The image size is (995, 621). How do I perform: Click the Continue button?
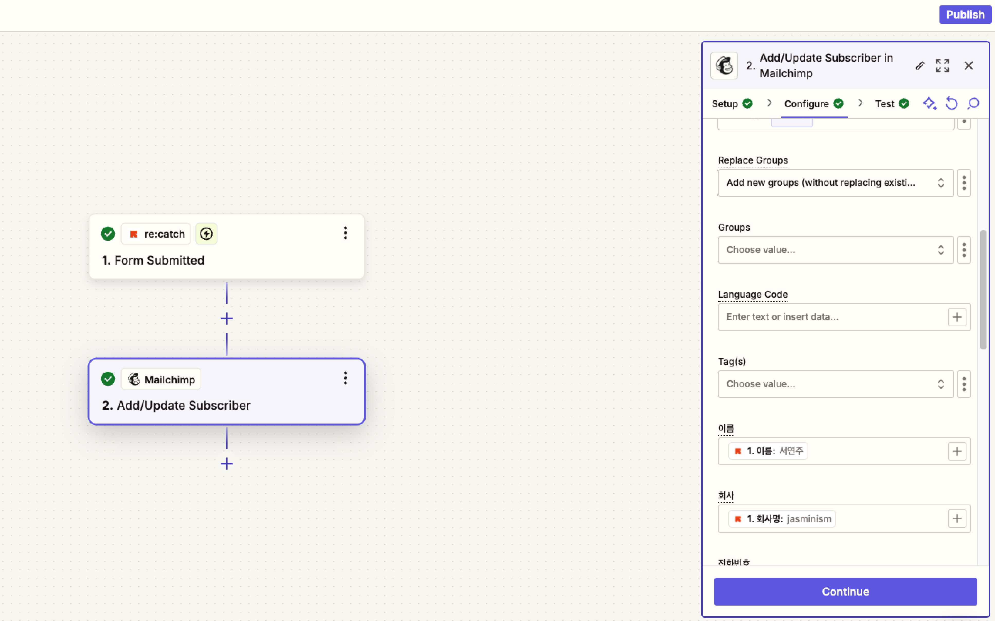coord(845,591)
